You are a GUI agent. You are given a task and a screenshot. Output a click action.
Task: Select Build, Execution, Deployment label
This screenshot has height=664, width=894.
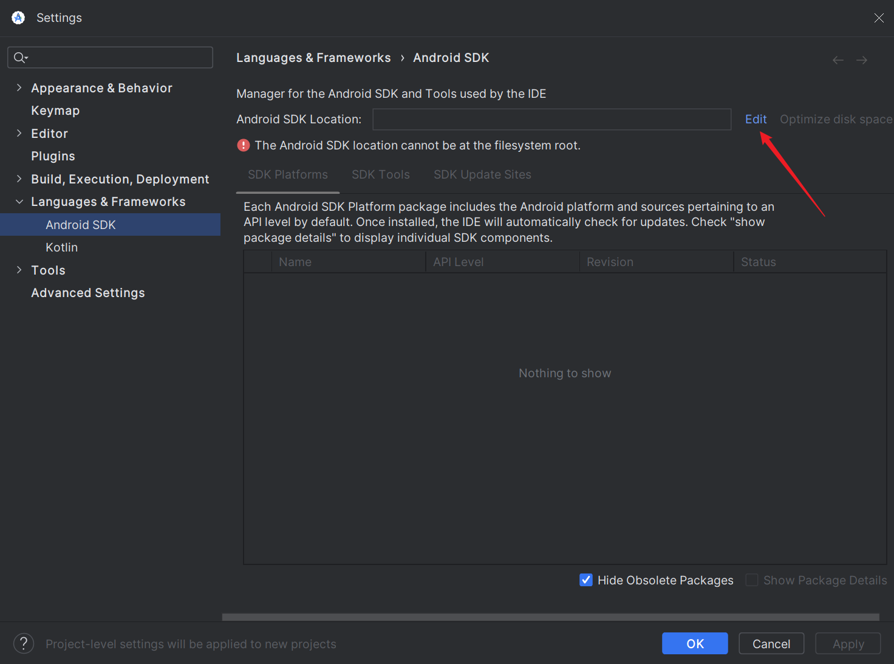click(x=120, y=179)
